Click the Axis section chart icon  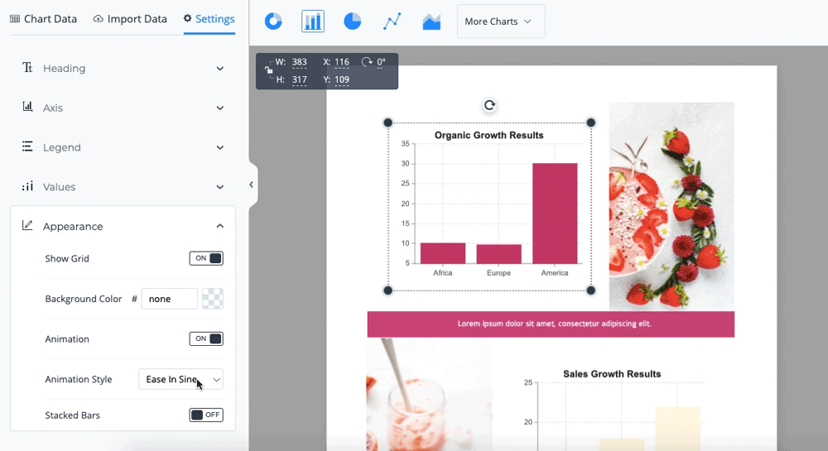[x=27, y=107]
